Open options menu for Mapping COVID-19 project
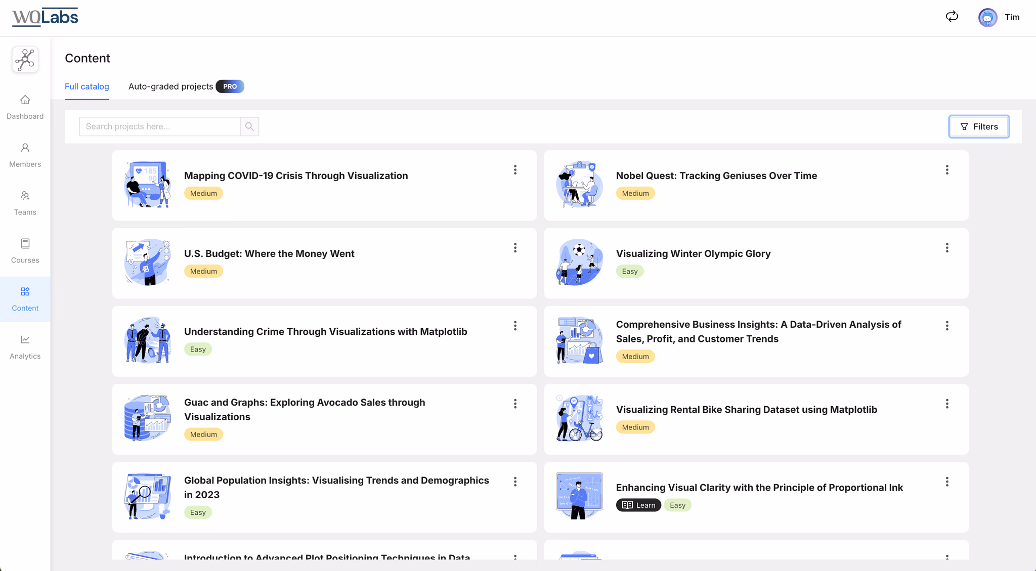The height and width of the screenshot is (571, 1036). [515, 170]
